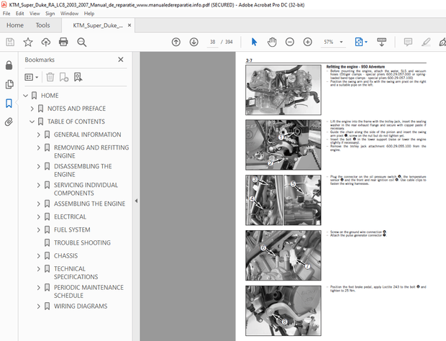446x341 pixels.
Task: Click the Save file icon
Action: point(10,42)
